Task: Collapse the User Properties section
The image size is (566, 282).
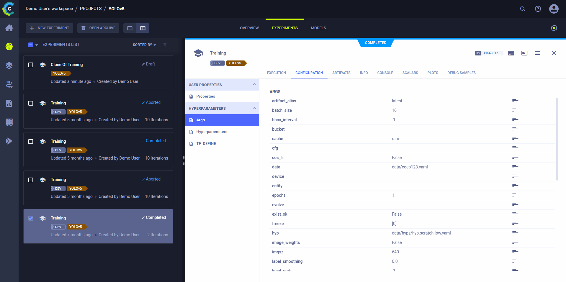Action: (x=254, y=85)
